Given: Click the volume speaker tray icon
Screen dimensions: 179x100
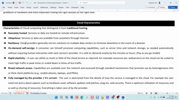Looking at the screenshot, I should (161, 97).
